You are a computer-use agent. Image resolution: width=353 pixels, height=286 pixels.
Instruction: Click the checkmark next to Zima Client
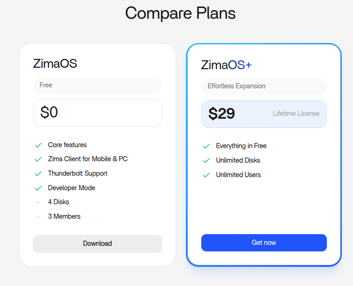click(x=38, y=159)
